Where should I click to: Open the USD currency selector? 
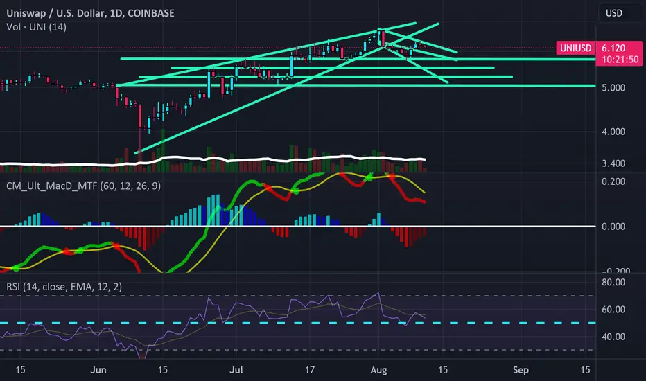[620, 13]
